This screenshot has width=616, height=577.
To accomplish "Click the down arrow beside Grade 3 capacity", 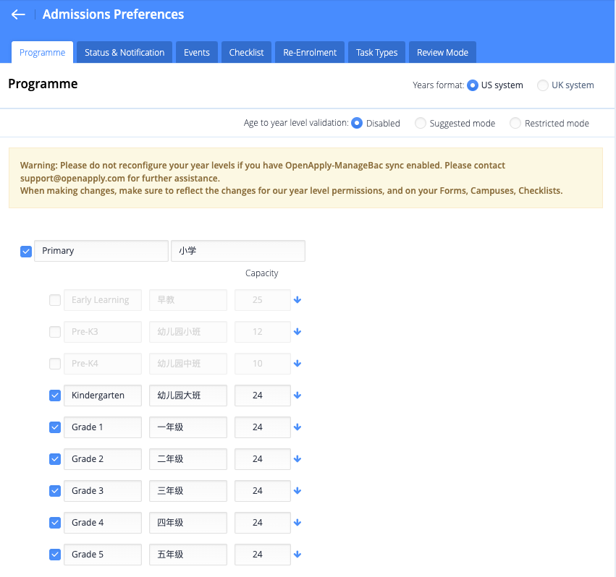I will coord(298,491).
